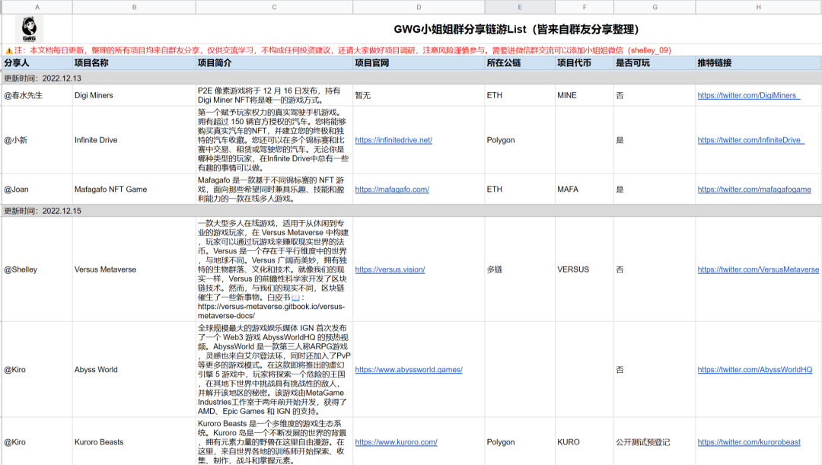Click the 'MAFA' token cell
This screenshot has height=465, width=822.
click(x=585, y=190)
